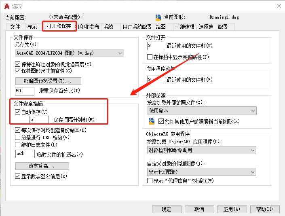The width and height of the screenshot is (285, 216).
Task: Open the 按需加载外部参照文件 dropdown
Action: (202, 110)
